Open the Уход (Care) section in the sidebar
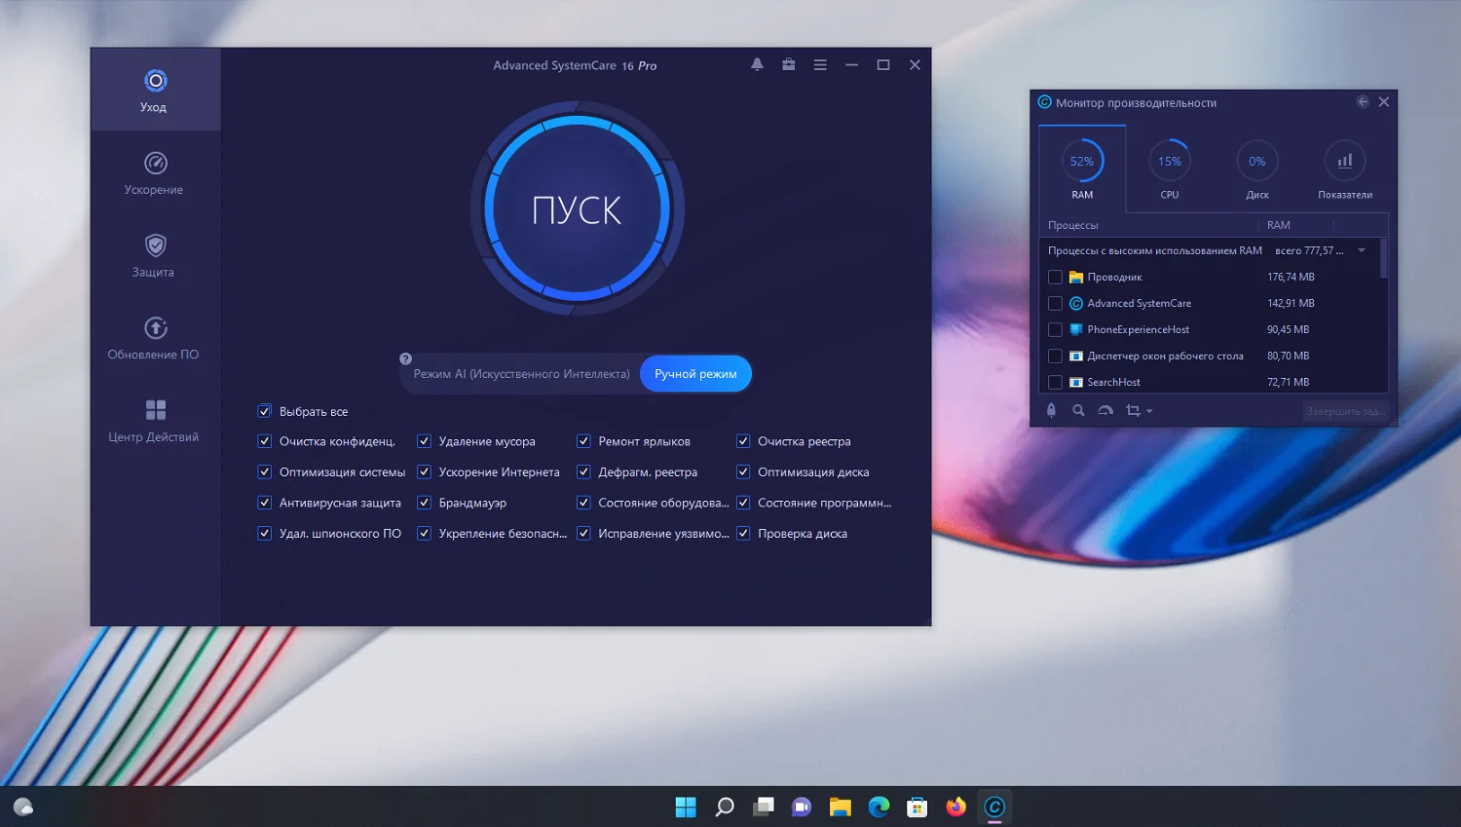The width and height of the screenshot is (1461, 827). pos(155,90)
